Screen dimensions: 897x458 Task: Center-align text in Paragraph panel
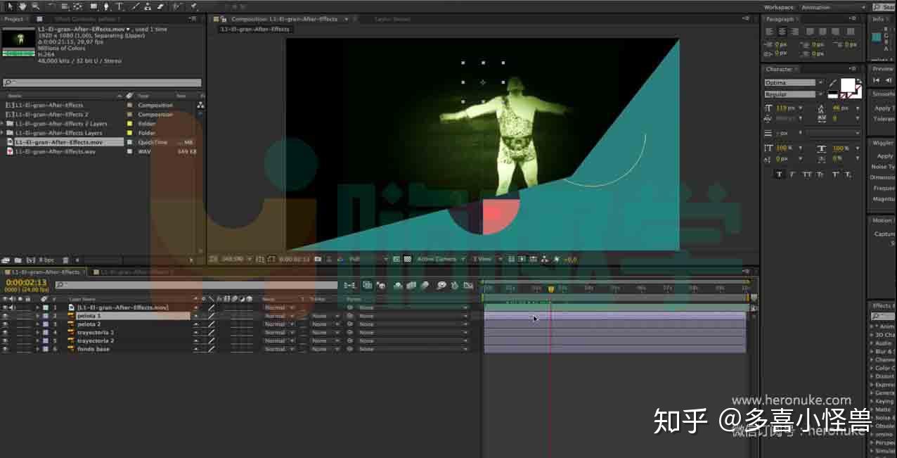pos(781,32)
